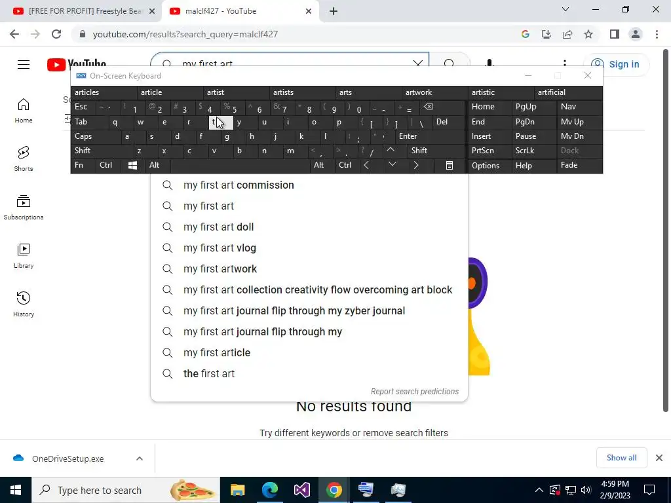The image size is (671, 503).
Task: Choose suggestion 'my first artwork'
Action: tap(309, 269)
